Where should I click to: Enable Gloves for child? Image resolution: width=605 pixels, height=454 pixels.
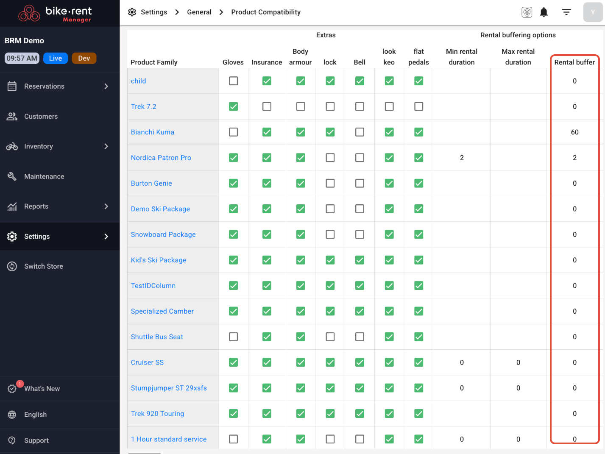click(233, 81)
